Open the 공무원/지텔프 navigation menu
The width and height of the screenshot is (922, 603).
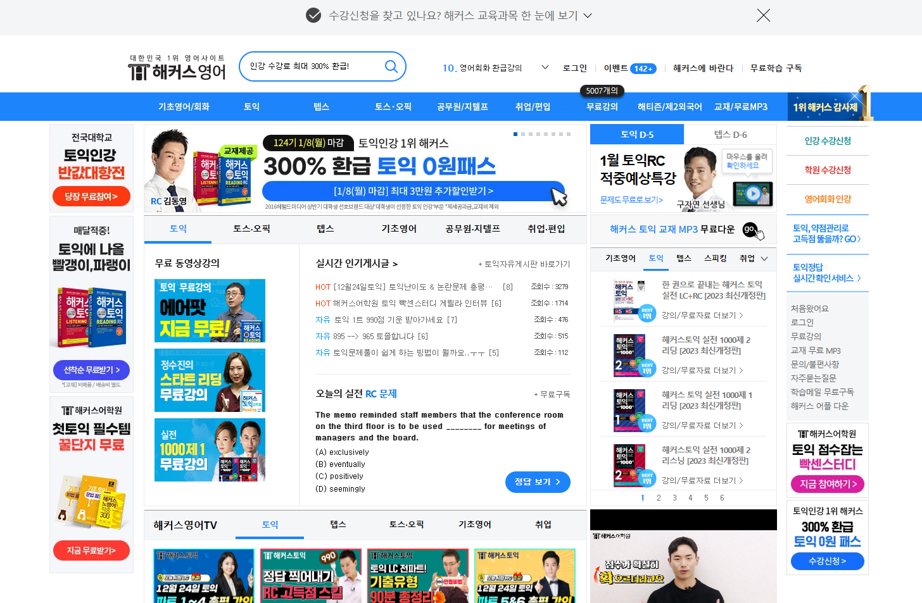(463, 106)
